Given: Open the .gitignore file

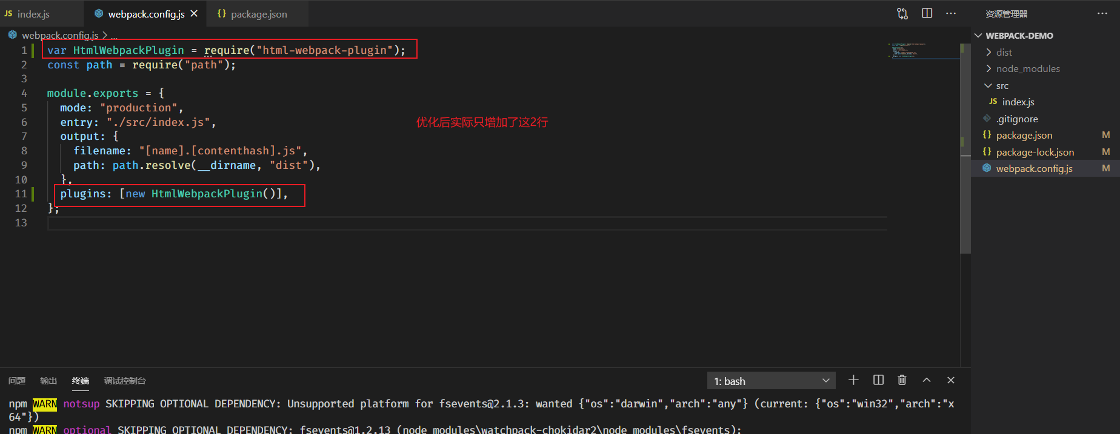Looking at the screenshot, I should tap(1045, 119).
